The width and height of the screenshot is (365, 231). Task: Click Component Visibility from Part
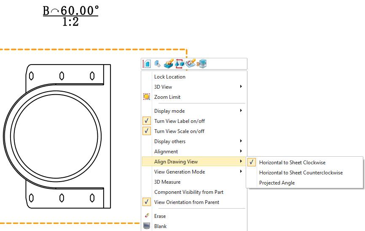click(x=188, y=192)
